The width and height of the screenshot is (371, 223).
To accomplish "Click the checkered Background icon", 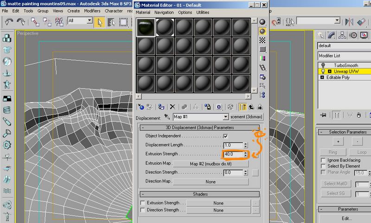I will (x=262, y=40).
